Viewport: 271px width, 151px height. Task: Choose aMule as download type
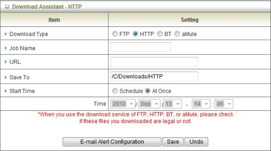[x=177, y=34]
